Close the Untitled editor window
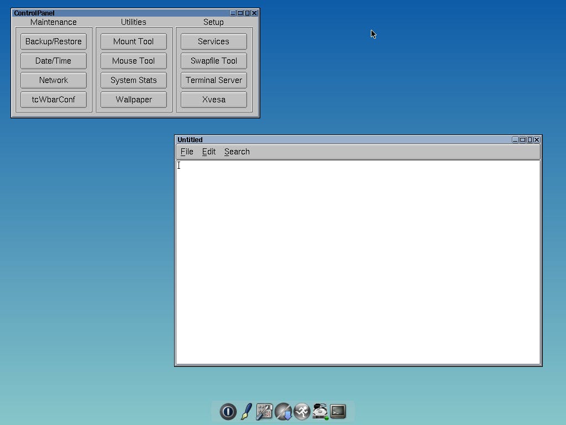Screen dimensions: 566x425 [537, 139]
